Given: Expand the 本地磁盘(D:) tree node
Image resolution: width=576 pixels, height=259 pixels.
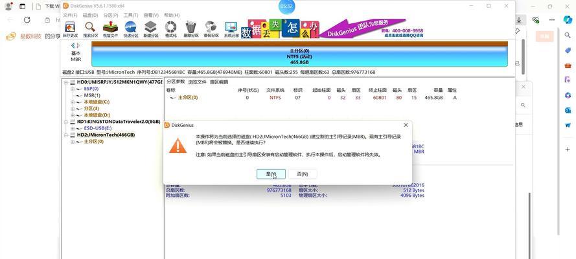Looking at the screenshot, I should (73, 115).
